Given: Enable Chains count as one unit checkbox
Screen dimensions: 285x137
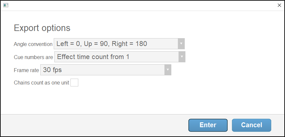Looking at the screenshot, I should point(74,83).
